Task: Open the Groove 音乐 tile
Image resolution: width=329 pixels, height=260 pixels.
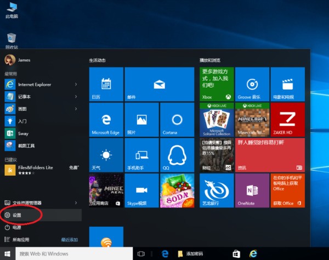Action: pyautogui.click(x=252, y=84)
